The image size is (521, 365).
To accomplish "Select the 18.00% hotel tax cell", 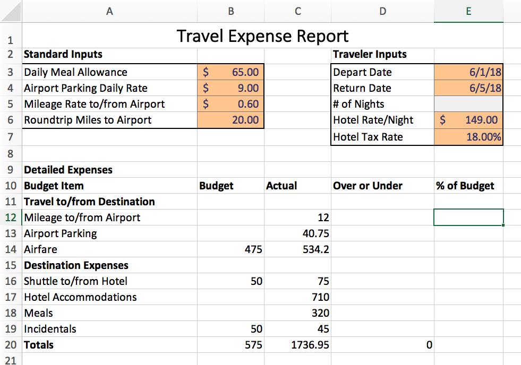I will 468,137.
